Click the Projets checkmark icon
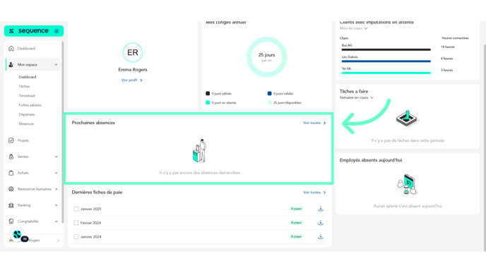This screenshot has height=273, width=486. (x=11, y=140)
